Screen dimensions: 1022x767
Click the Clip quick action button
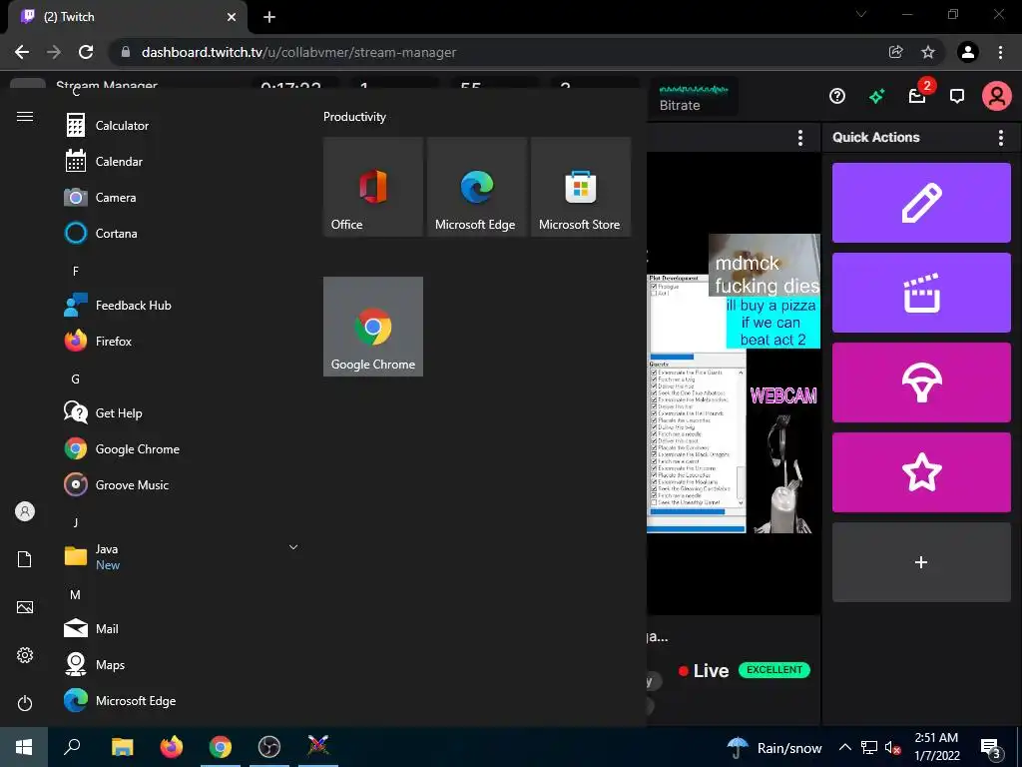921,293
